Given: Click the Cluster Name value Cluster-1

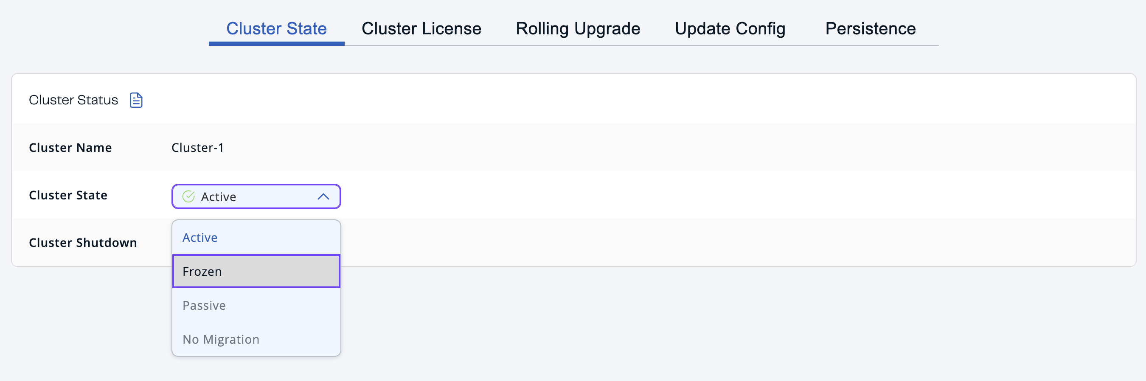Looking at the screenshot, I should click(x=197, y=147).
